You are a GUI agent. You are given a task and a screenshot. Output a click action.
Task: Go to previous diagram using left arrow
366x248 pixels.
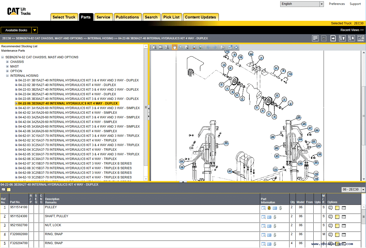click(x=209, y=47)
